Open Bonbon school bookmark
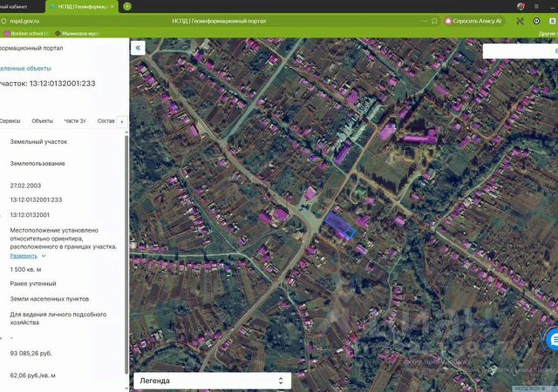 click(26, 33)
